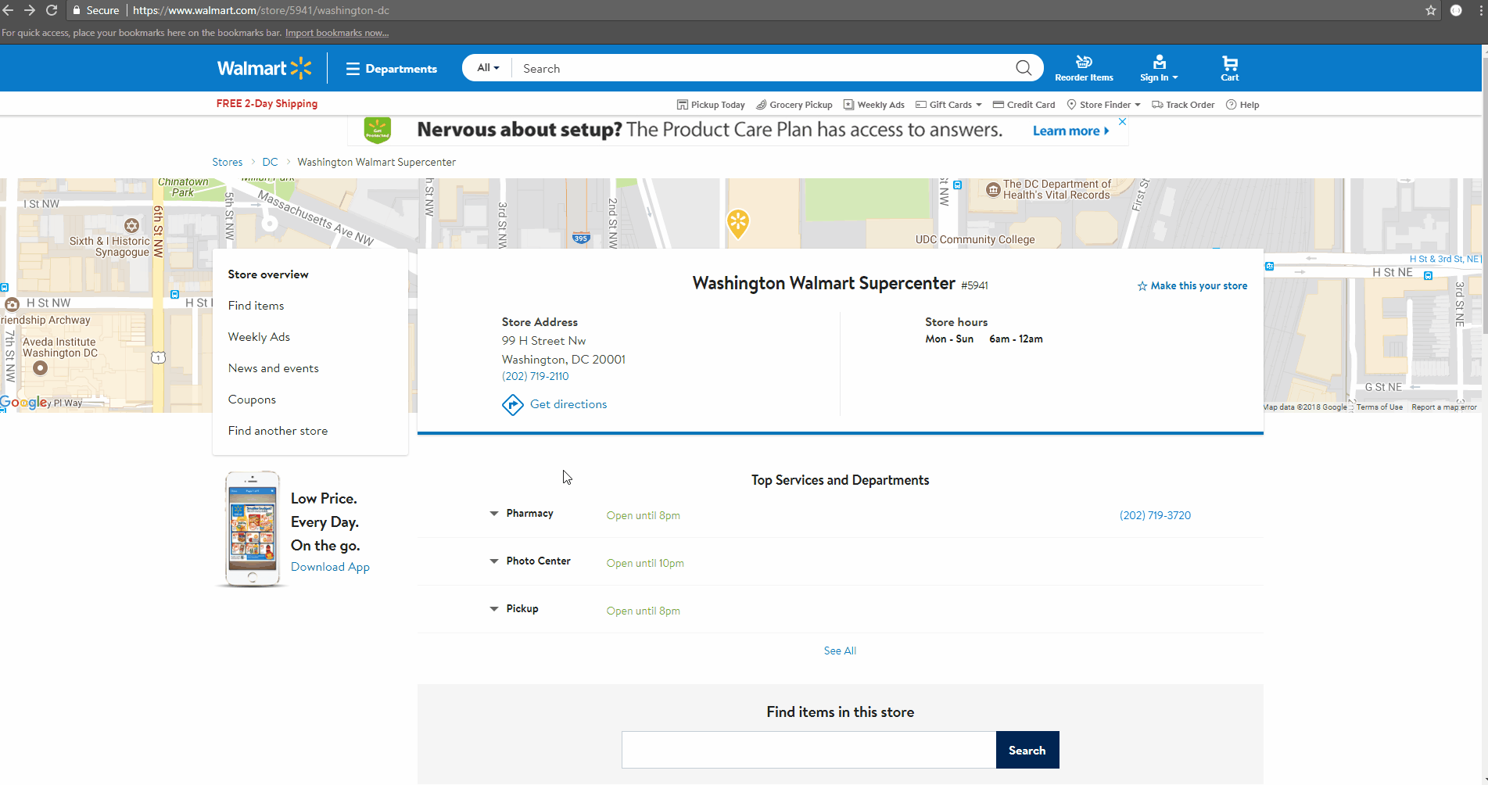Screen dimensions: 1488x785
Task: Open the Gift Cards dropdown
Action: (x=948, y=105)
